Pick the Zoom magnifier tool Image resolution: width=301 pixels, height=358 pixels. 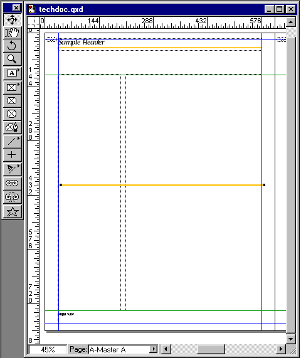coord(12,59)
